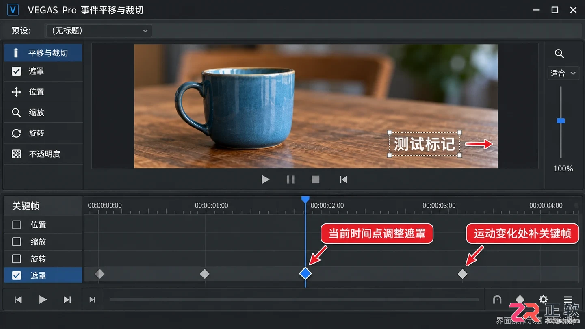This screenshot has width=585, height=329.
Task: Click the 关键帧 panel header
Action: 43,206
